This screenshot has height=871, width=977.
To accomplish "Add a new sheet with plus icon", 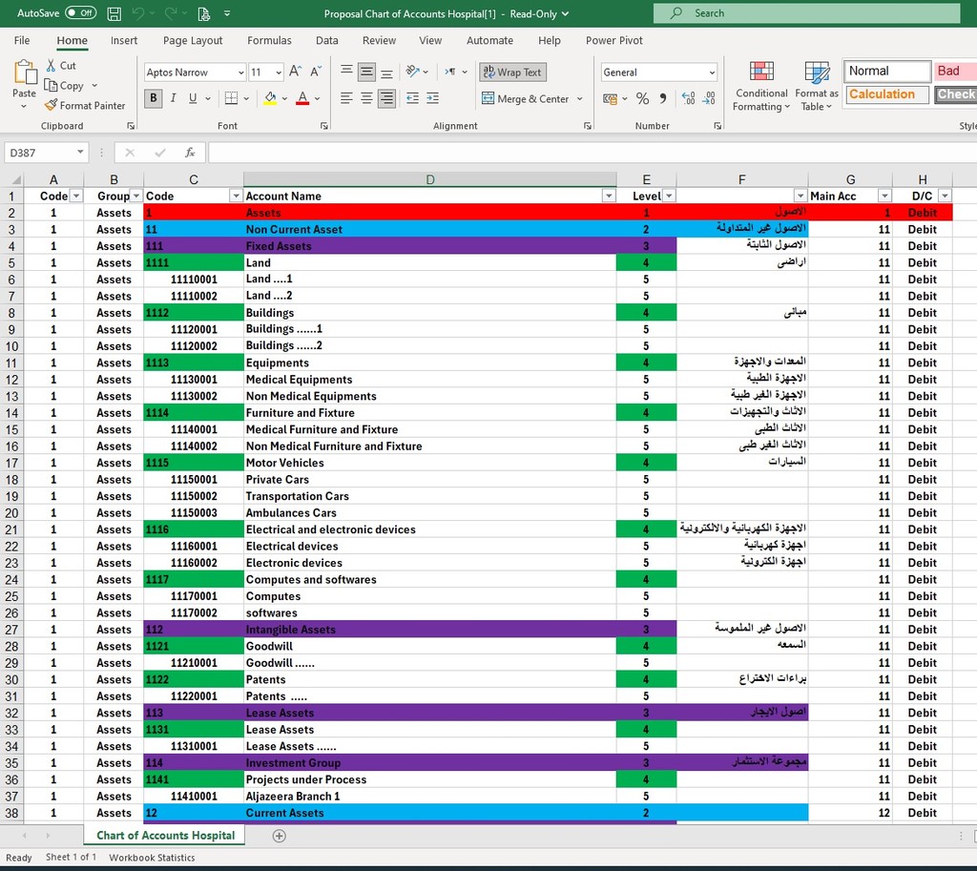I will [x=280, y=836].
